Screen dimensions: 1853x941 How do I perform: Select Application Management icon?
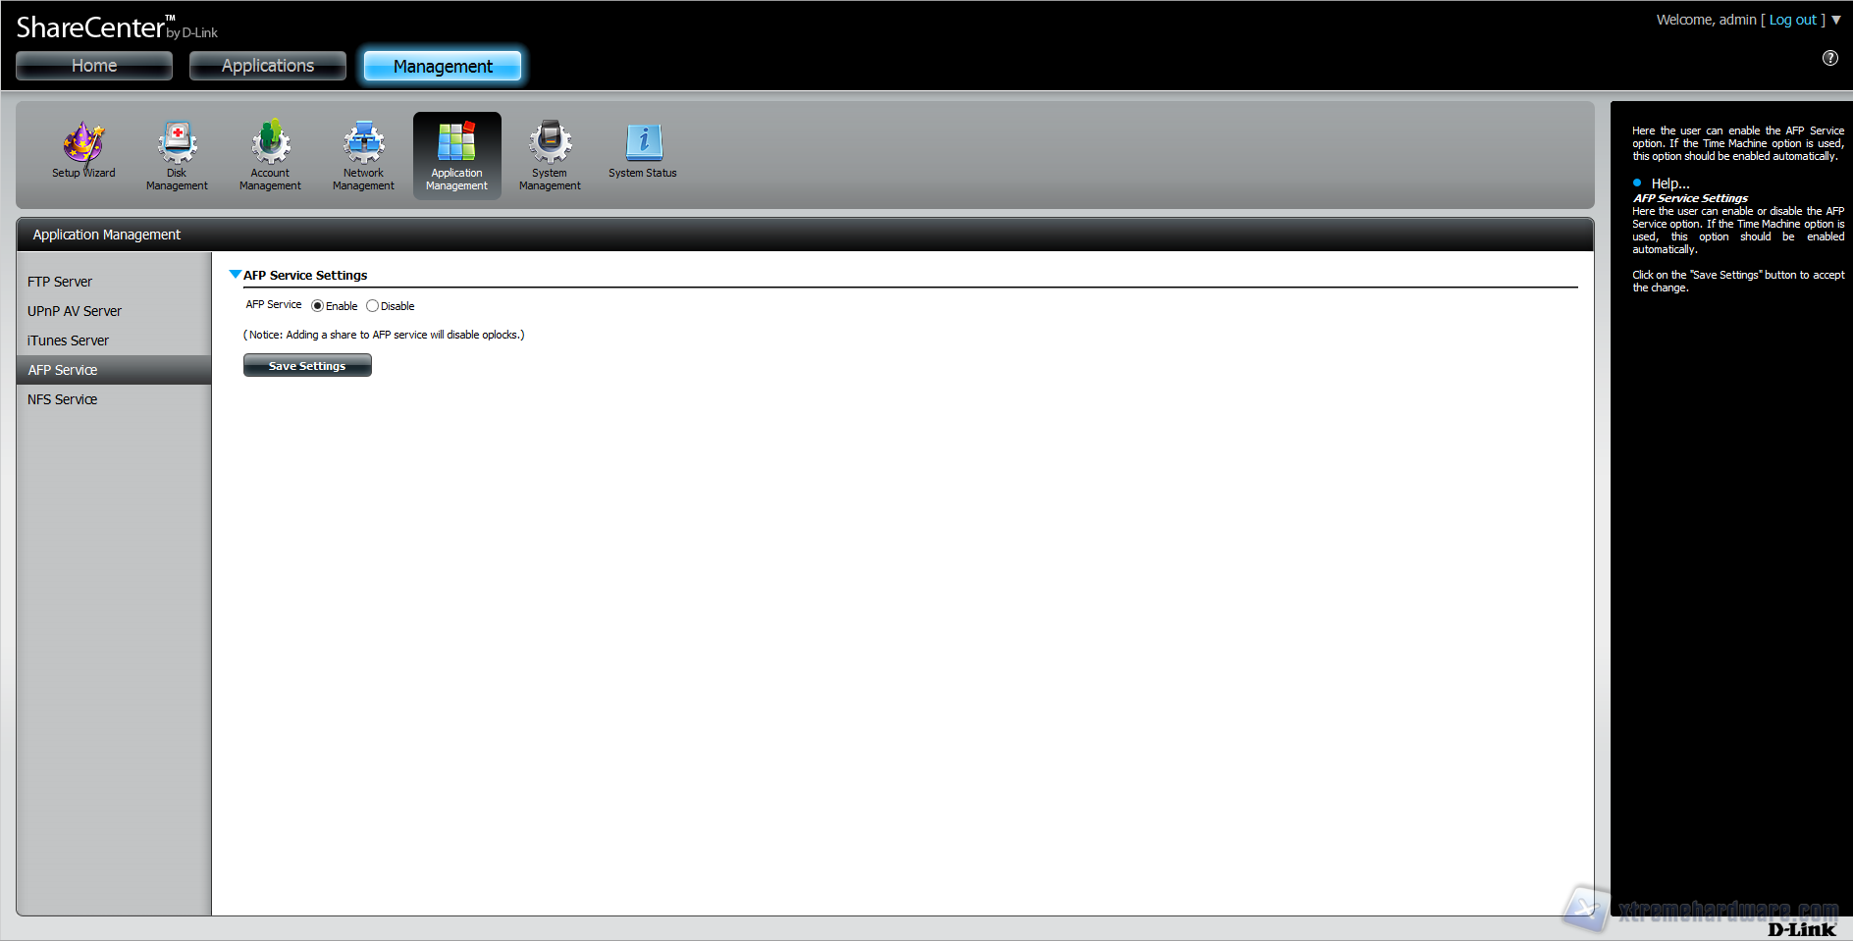[x=456, y=155]
